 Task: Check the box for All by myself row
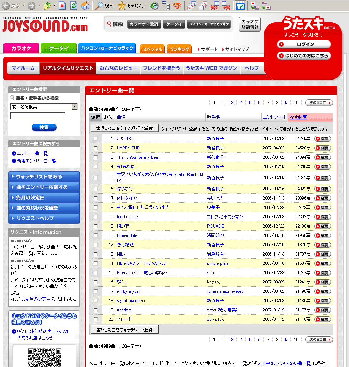tap(96, 292)
